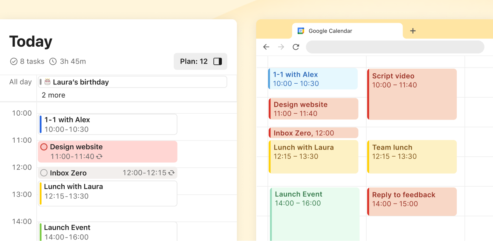This screenshot has width=493, height=241.
Task: Click the clock icon beside 3h 45m
Action: [x=53, y=61]
